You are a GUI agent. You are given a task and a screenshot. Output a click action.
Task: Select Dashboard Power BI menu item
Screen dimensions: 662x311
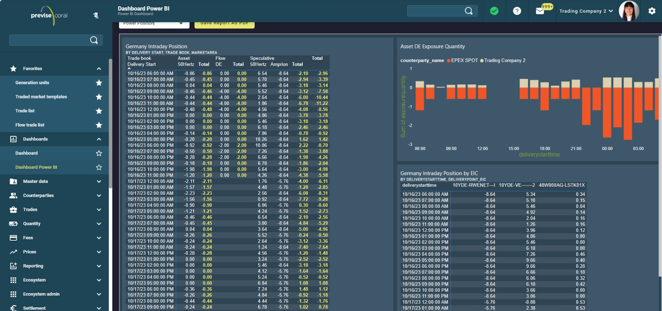36,167
